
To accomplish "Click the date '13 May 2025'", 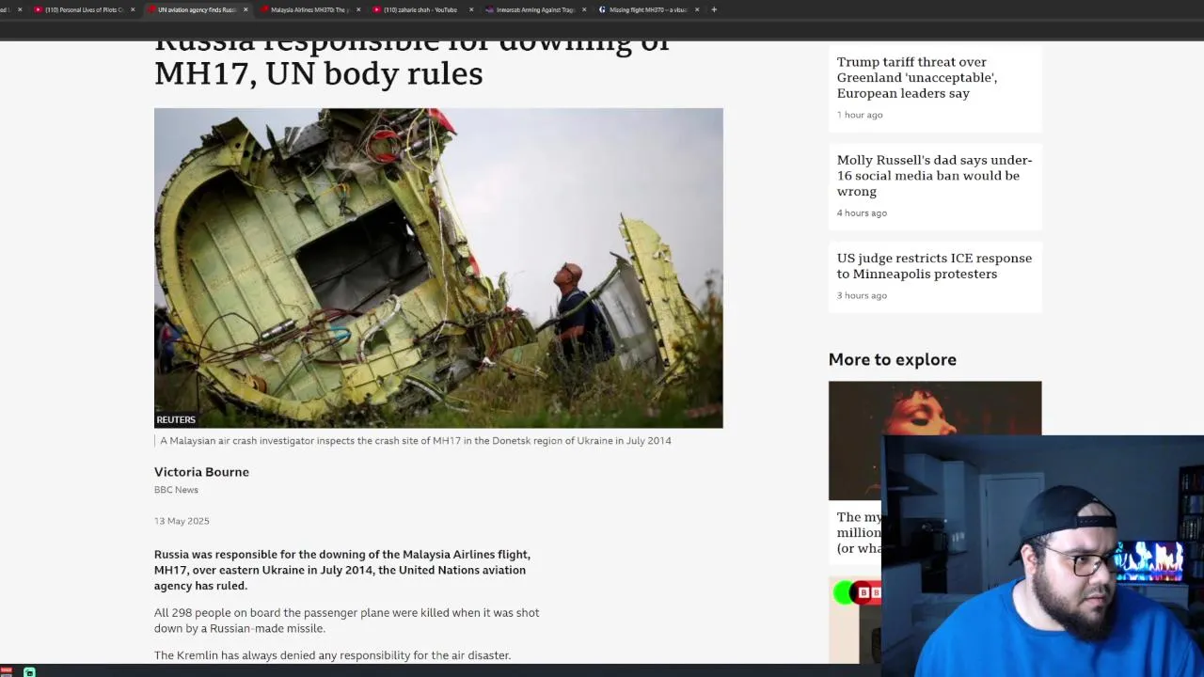I will pyautogui.click(x=182, y=521).
